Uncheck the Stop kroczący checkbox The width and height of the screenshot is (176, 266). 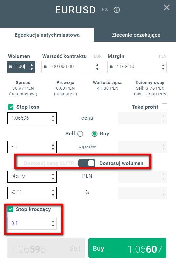pos(10,209)
